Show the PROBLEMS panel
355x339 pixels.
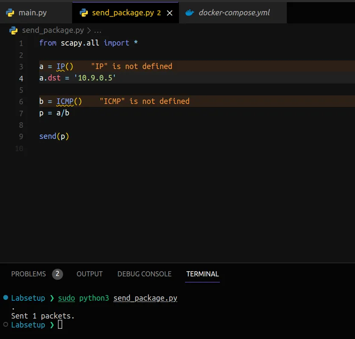tap(29, 274)
